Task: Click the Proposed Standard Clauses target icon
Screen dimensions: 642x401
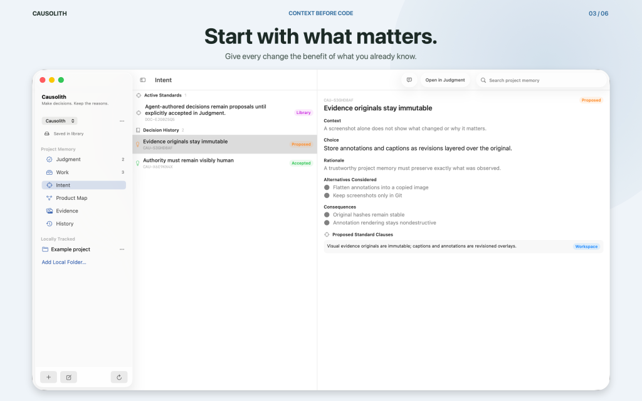Action: tap(327, 234)
